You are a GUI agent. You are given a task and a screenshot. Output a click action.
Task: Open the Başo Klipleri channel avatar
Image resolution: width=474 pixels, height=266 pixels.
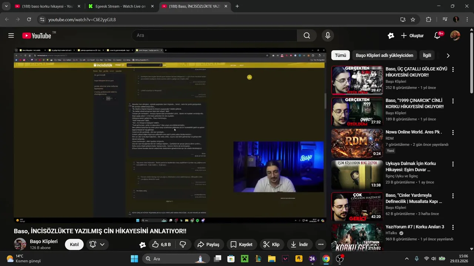point(20,244)
